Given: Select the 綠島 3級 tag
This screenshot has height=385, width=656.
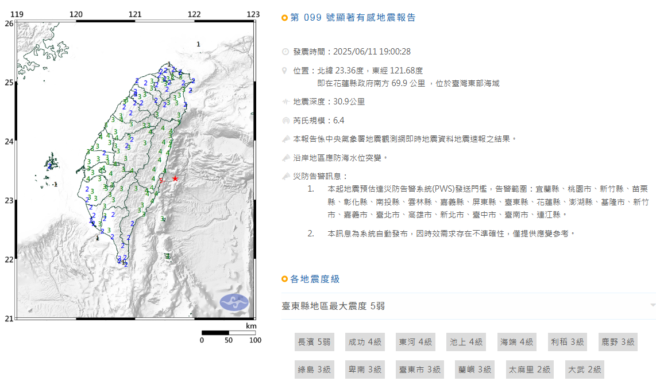Looking at the screenshot, I should (x=314, y=370).
